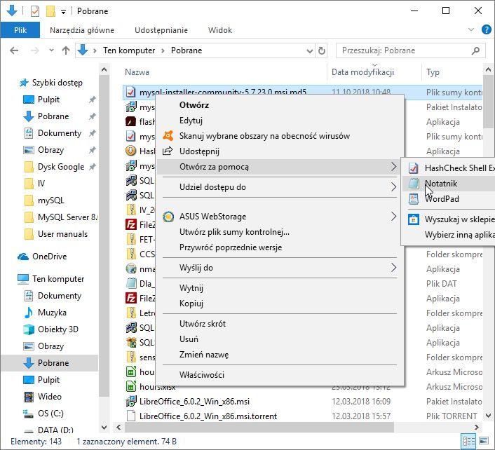Screen dimensions: 495x450
Task: Open Muzyka under Ten komputer
Action: point(52,313)
